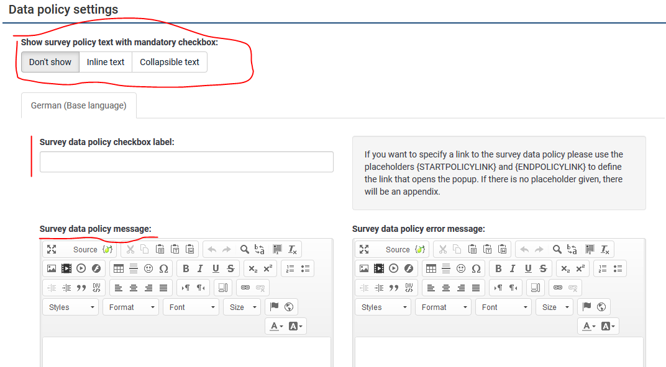
Task: Maximize the error message editor
Action: pyautogui.click(x=364, y=249)
